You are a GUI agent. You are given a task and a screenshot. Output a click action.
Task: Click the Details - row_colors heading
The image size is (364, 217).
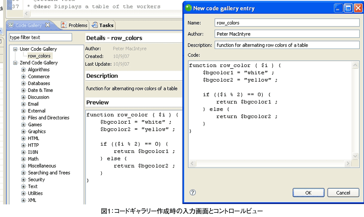pos(114,38)
